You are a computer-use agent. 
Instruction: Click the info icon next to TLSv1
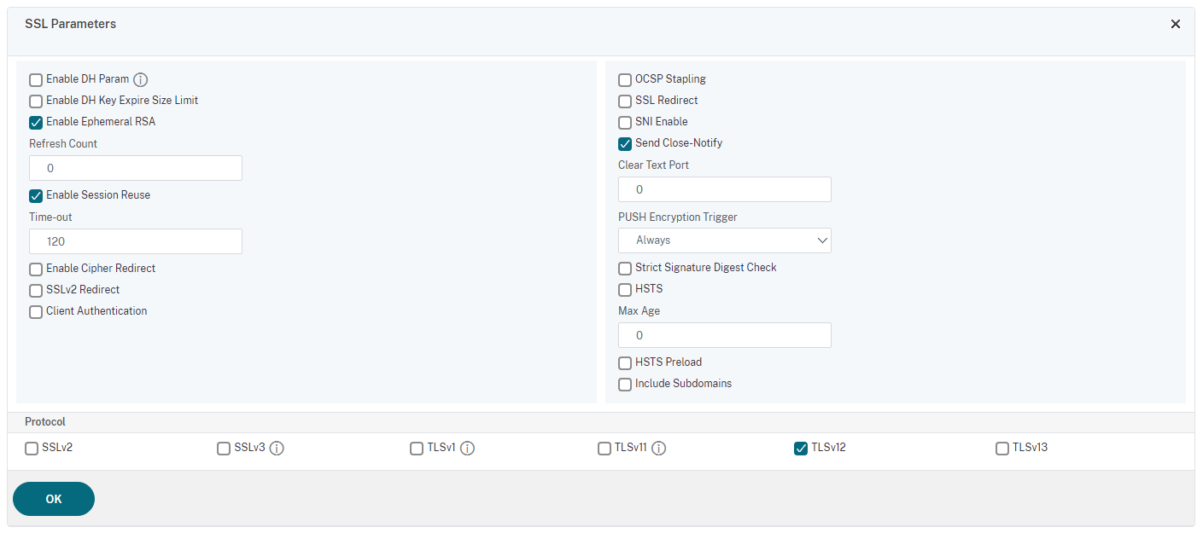tap(468, 448)
